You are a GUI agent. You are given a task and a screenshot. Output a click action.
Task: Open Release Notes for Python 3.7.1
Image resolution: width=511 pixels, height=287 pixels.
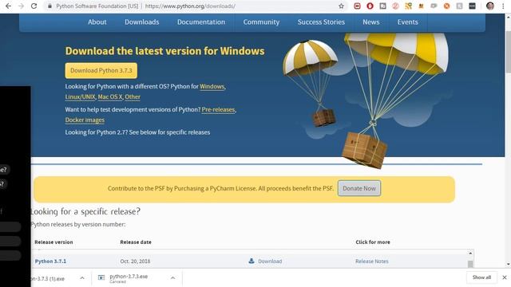(x=372, y=261)
